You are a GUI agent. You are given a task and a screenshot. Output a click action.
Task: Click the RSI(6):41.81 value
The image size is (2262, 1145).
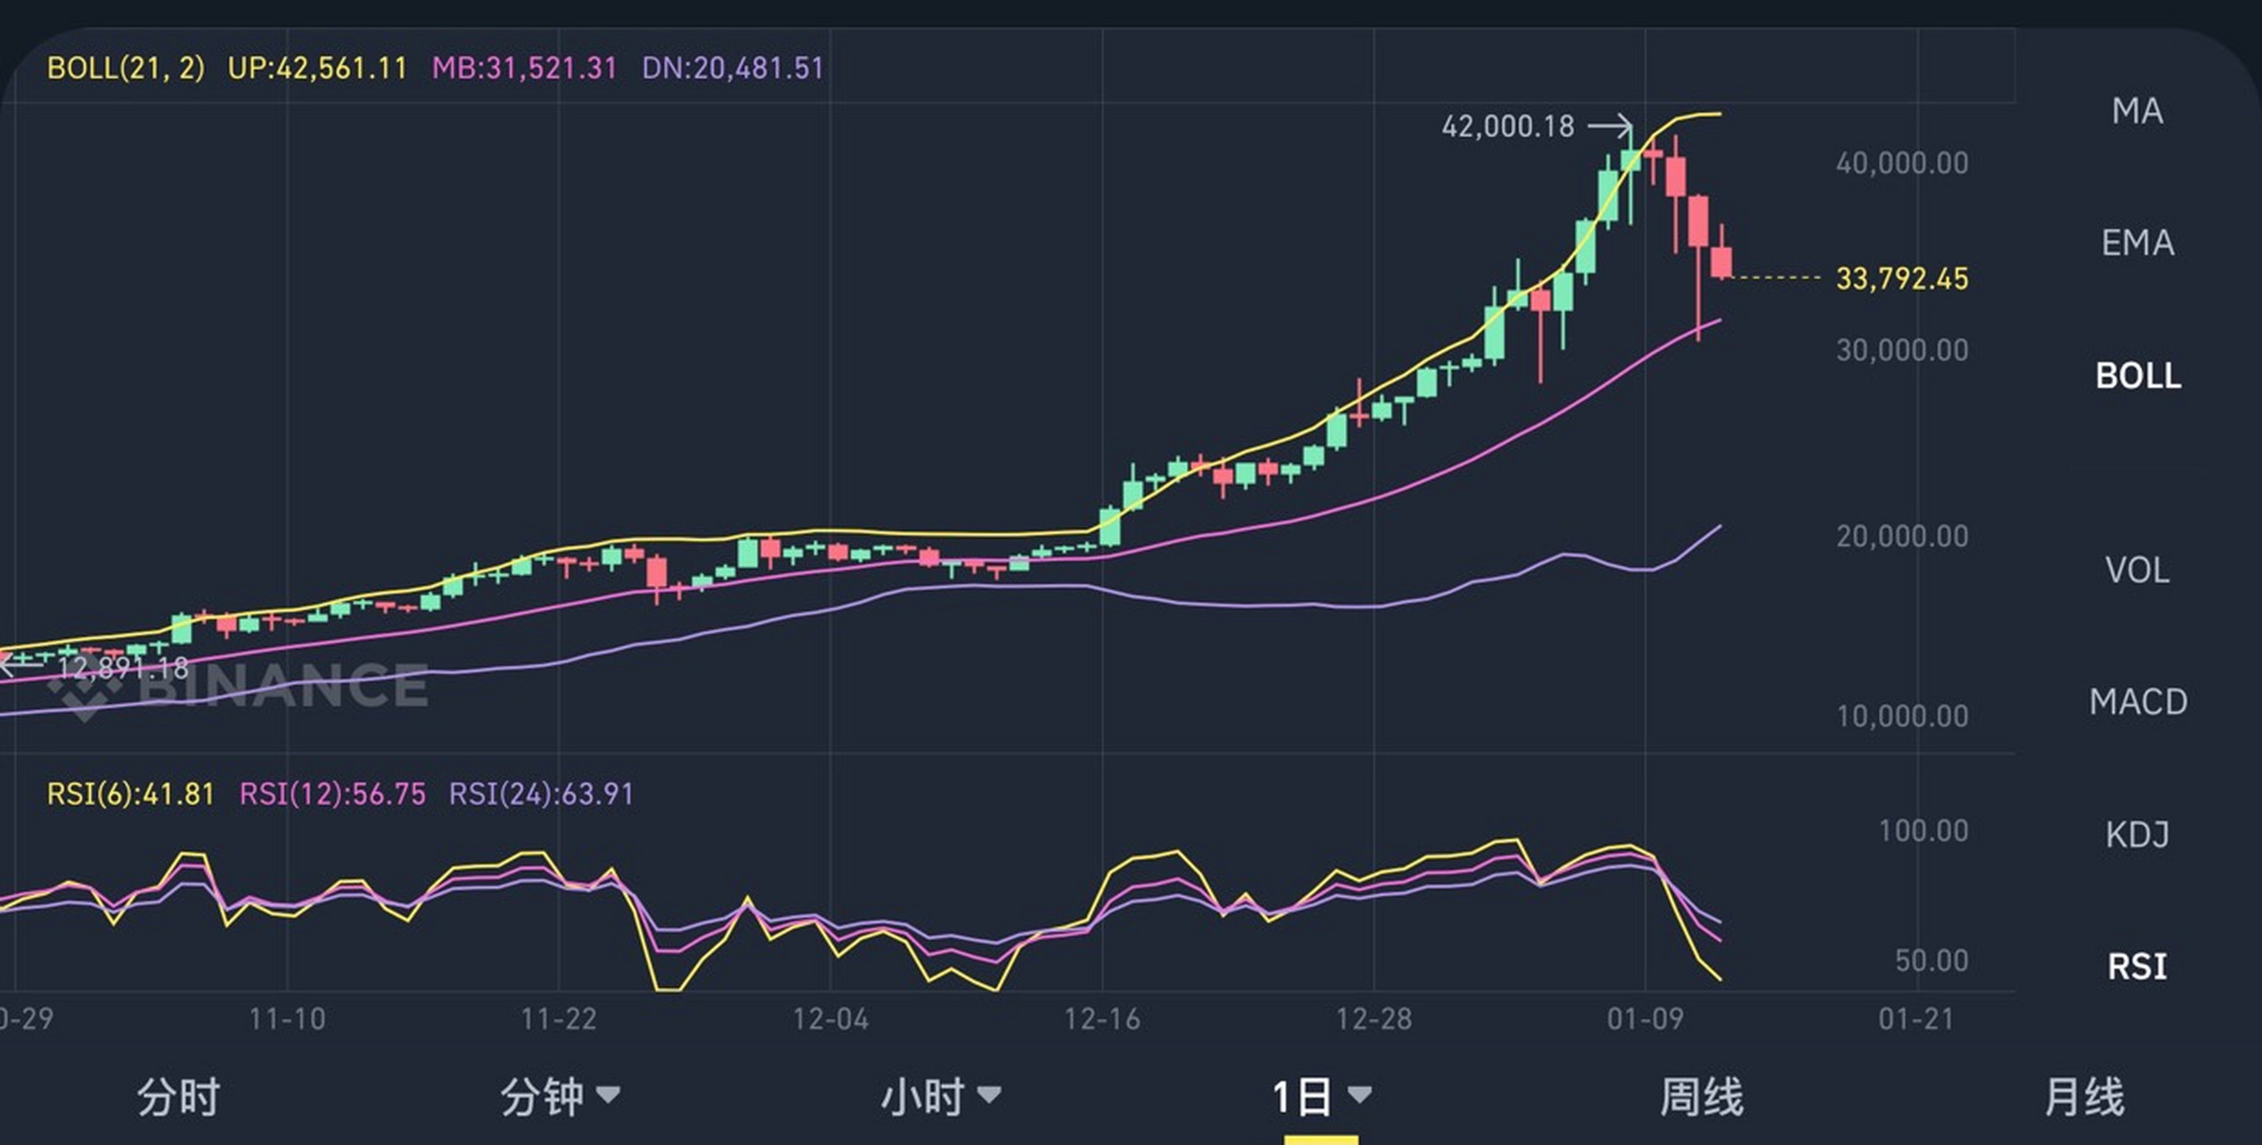point(131,793)
